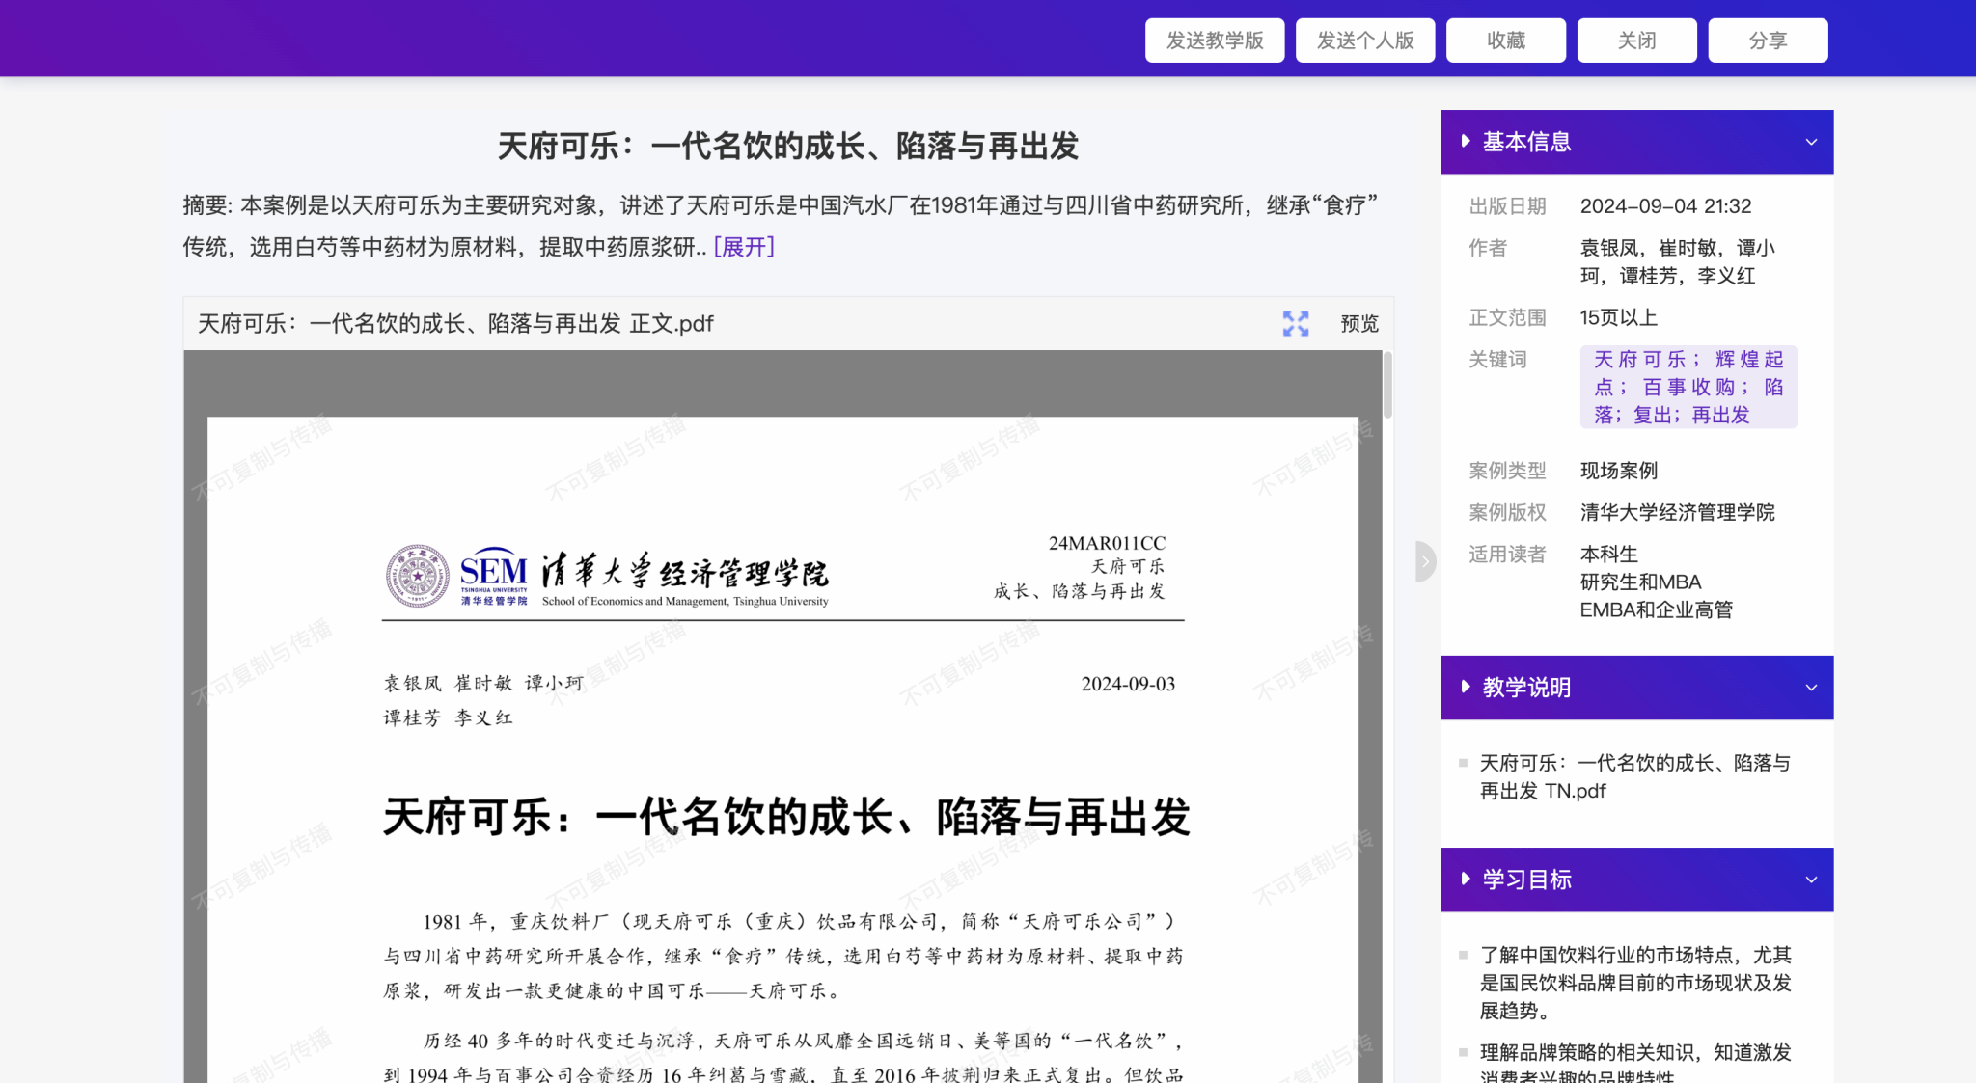This screenshot has height=1083, width=1976.
Task: Click the 发送教学版 button
Action: pos(1214,41)
